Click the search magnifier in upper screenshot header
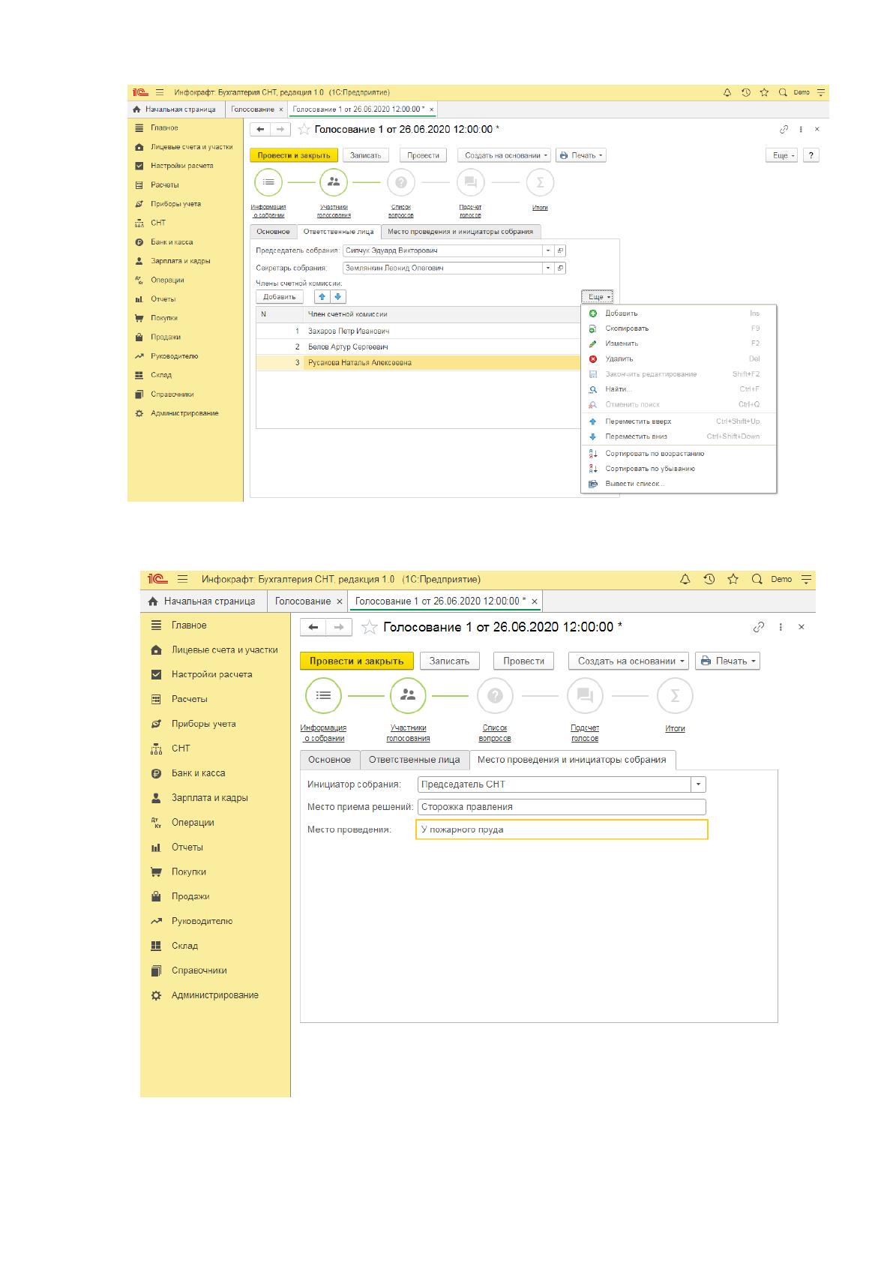Image resolution: width=893 pixels, height=1263 pixels. tap(783, 92)
